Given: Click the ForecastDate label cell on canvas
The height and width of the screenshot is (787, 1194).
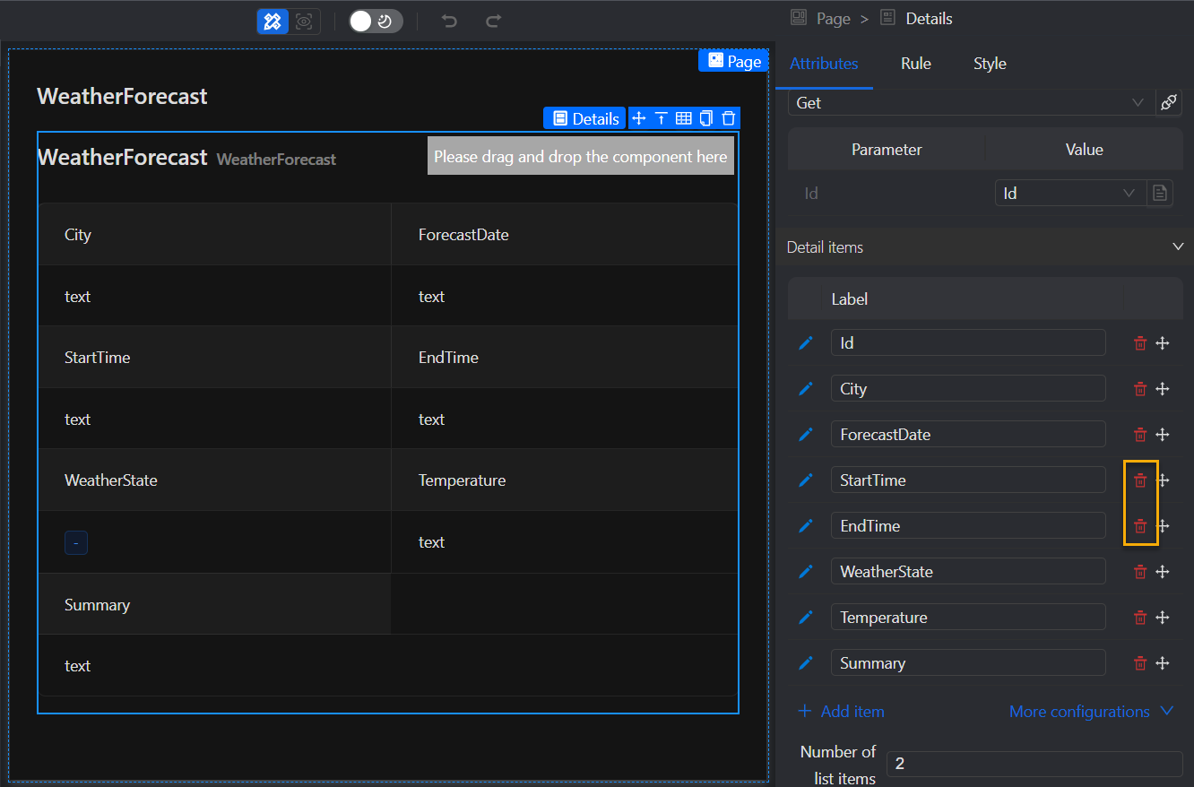Looking at the screenshot, I should pyautogui.click(x=565, y=235).
